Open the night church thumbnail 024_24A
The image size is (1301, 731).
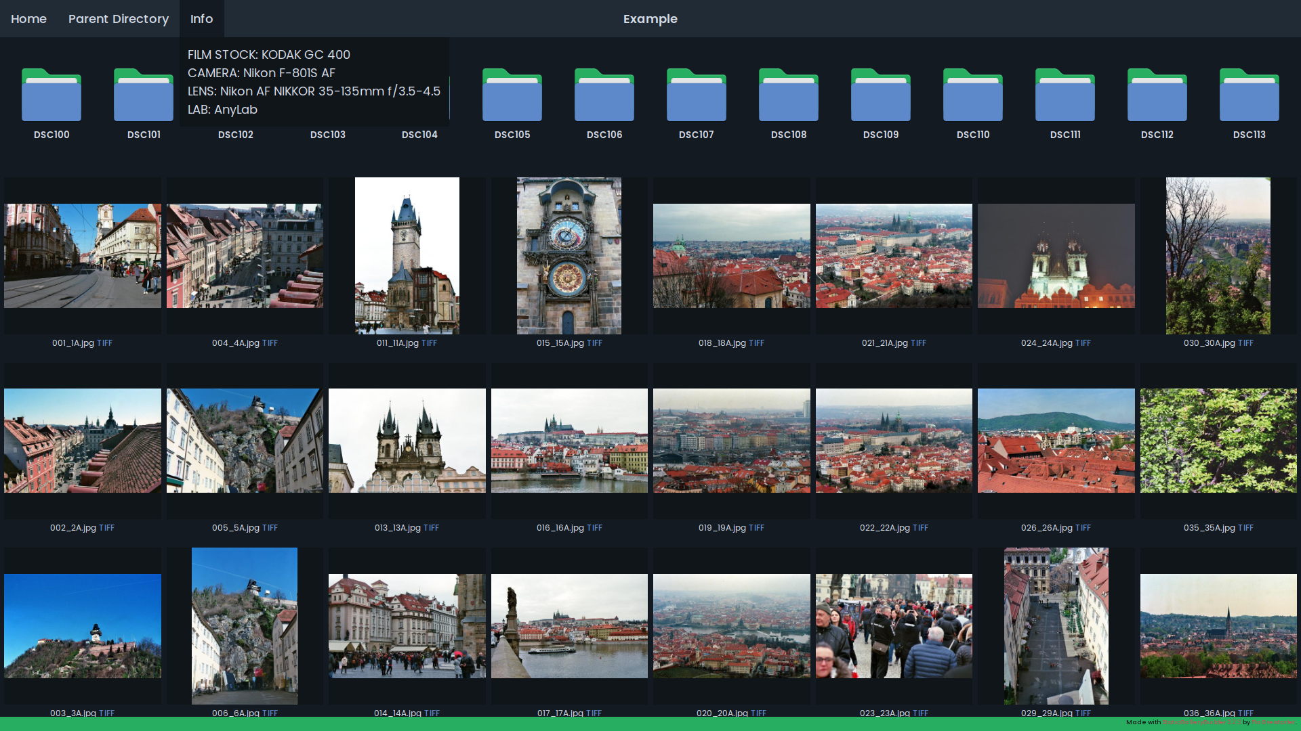pyautogui.click(x=1056, y=256)
